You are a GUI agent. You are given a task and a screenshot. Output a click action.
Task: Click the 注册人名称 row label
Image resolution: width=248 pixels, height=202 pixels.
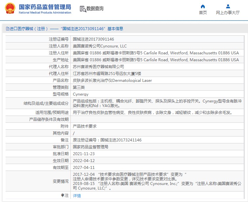coord(59,46)
